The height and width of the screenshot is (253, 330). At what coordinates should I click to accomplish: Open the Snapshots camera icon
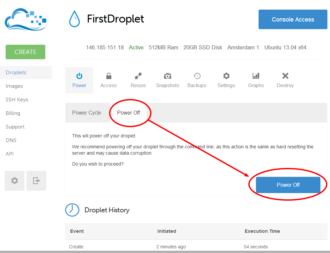point(168,76)
